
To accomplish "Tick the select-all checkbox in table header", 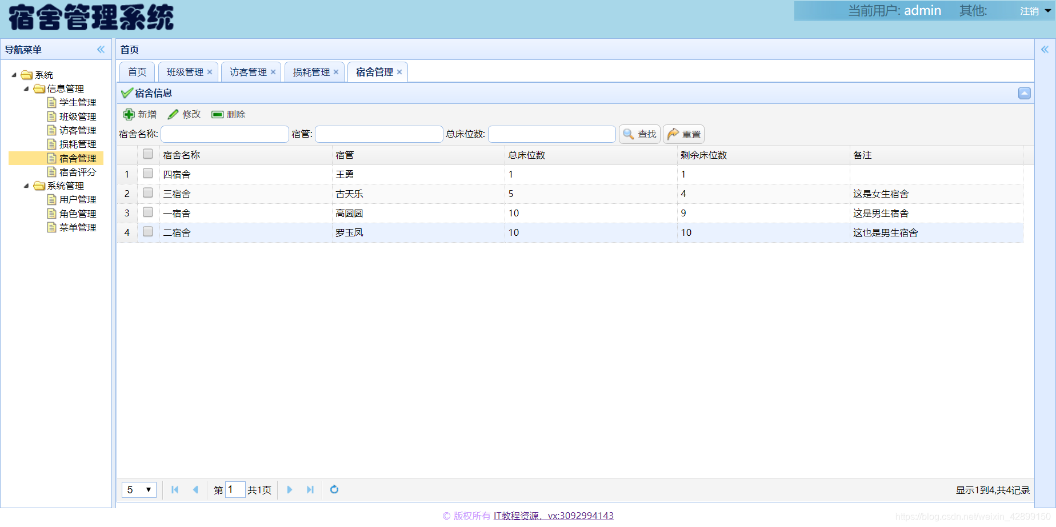I will (x=148, y=154).
